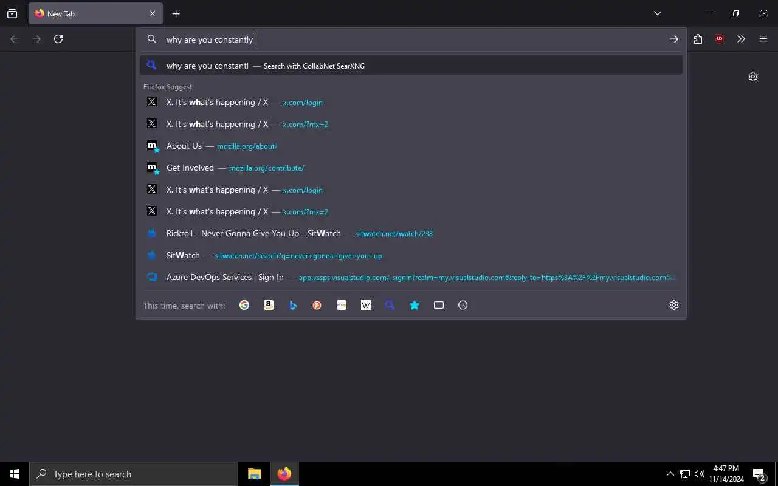Search only in open Tabs icon
Screen dimensions: 778x486
pos(439,305)
